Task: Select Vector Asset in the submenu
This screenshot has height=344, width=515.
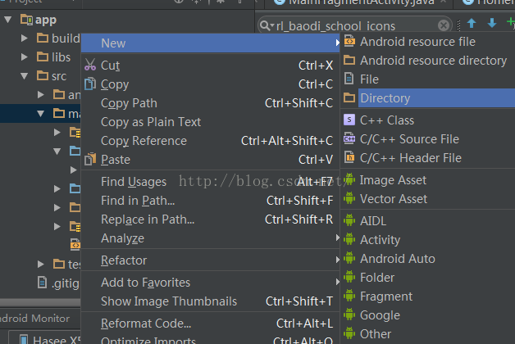Action: click(393, 199)
